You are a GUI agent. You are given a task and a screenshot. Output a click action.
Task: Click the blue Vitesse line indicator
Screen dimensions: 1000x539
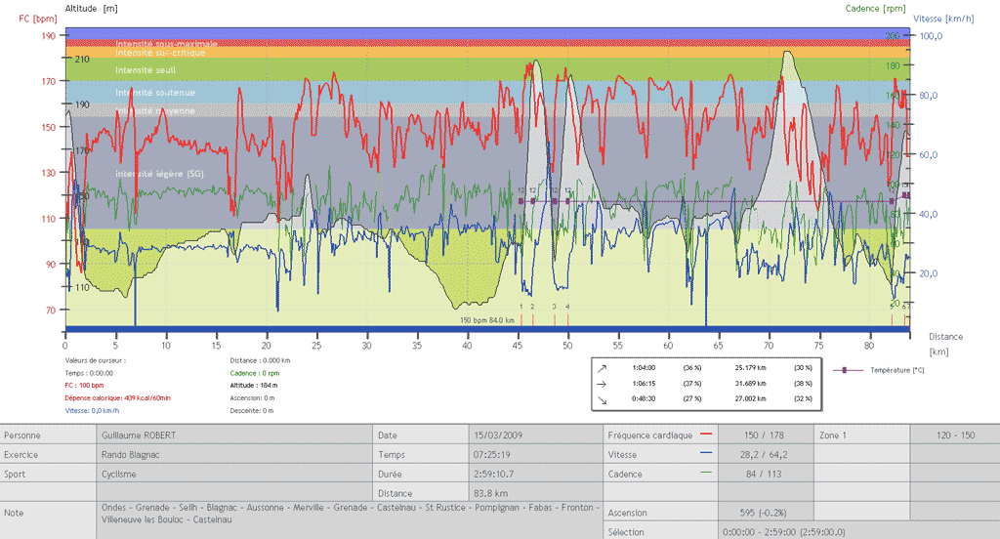705,454
